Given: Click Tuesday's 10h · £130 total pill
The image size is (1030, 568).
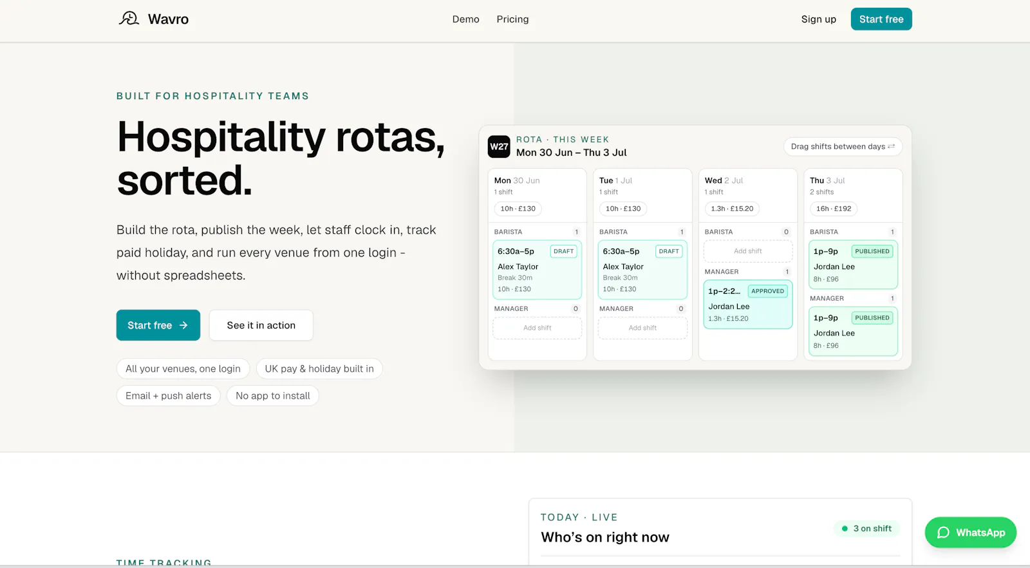Looking at the screenshot, I should (x=623, y=209).
